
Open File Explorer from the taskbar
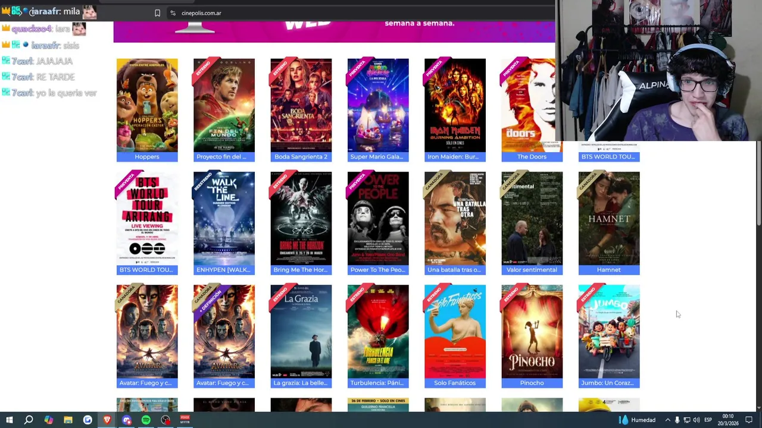(x=68, y=420)
